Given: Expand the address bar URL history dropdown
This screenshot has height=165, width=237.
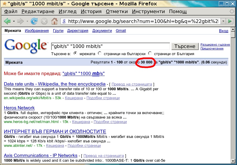Looking at the screenshot, I should click(x=223, y=21).
